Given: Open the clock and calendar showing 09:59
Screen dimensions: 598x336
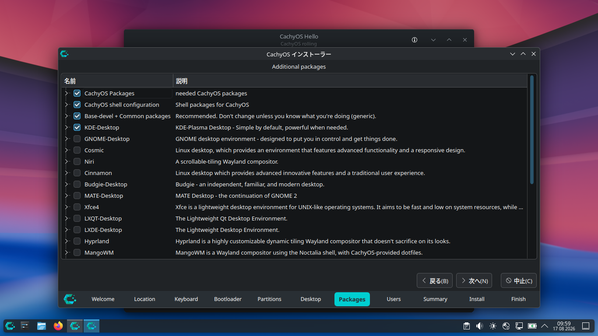Looking at the screenshot, I should click(x=564, y=326).
